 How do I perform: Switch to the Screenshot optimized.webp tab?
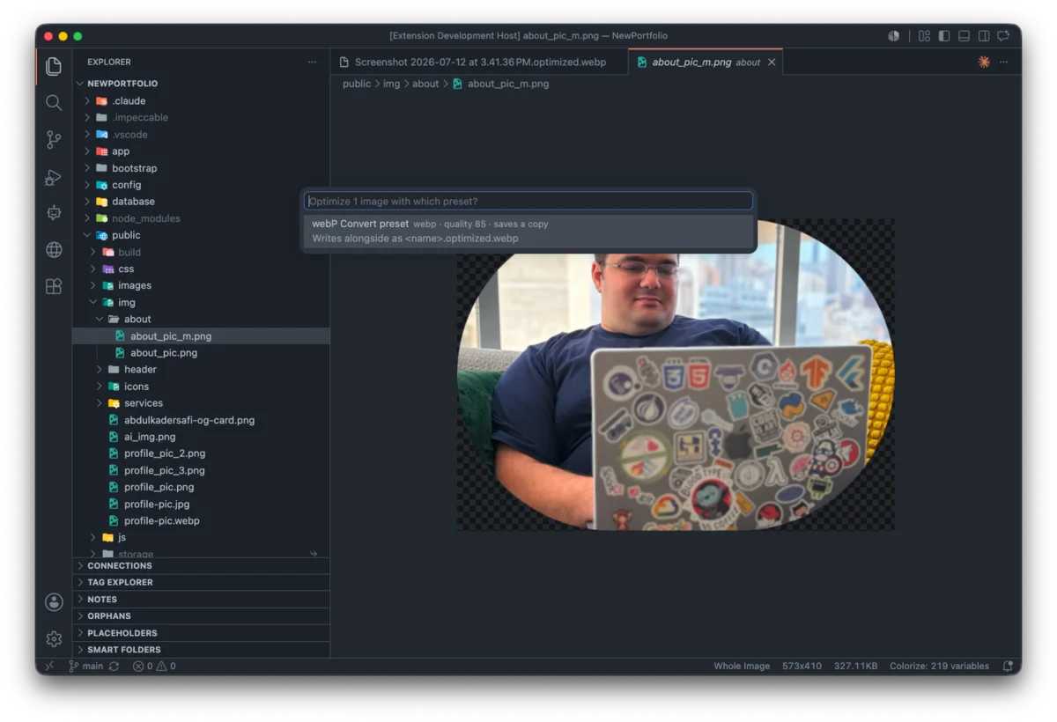point(479,63)
